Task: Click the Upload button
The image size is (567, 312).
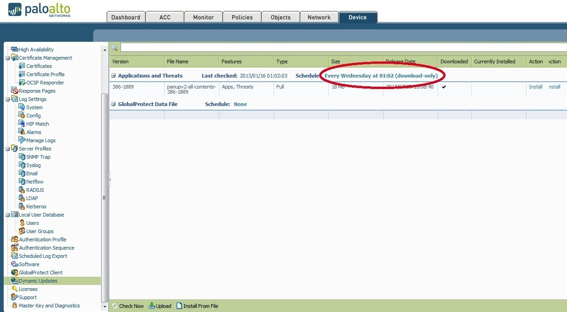Action: click(160, 306)
